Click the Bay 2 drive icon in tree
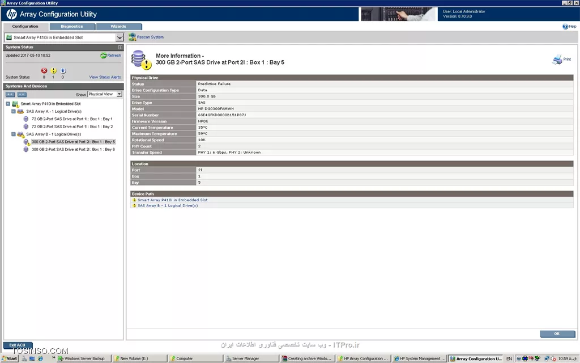This screenshot has width=580, height=363. (x=26, y=126)
